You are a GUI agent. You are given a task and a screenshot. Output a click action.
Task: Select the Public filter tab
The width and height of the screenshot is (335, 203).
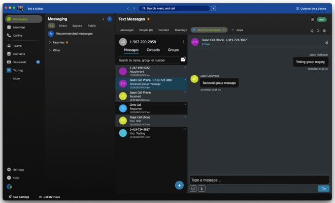[x=92, y=26]
